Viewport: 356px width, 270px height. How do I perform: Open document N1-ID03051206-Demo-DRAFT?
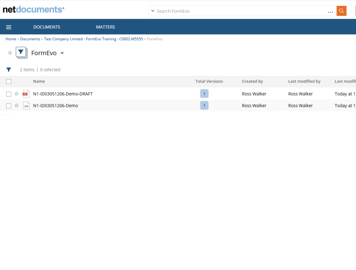tap(63, 94)
